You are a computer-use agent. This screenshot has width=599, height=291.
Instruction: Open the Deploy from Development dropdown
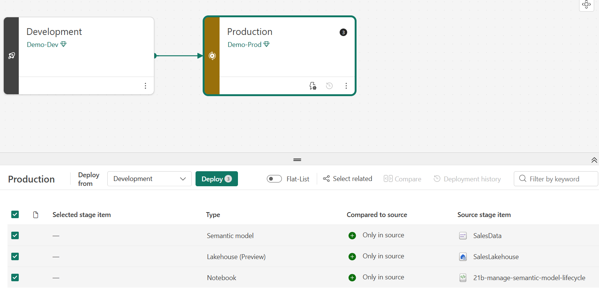pyautogui.click(x=149, y=179)
